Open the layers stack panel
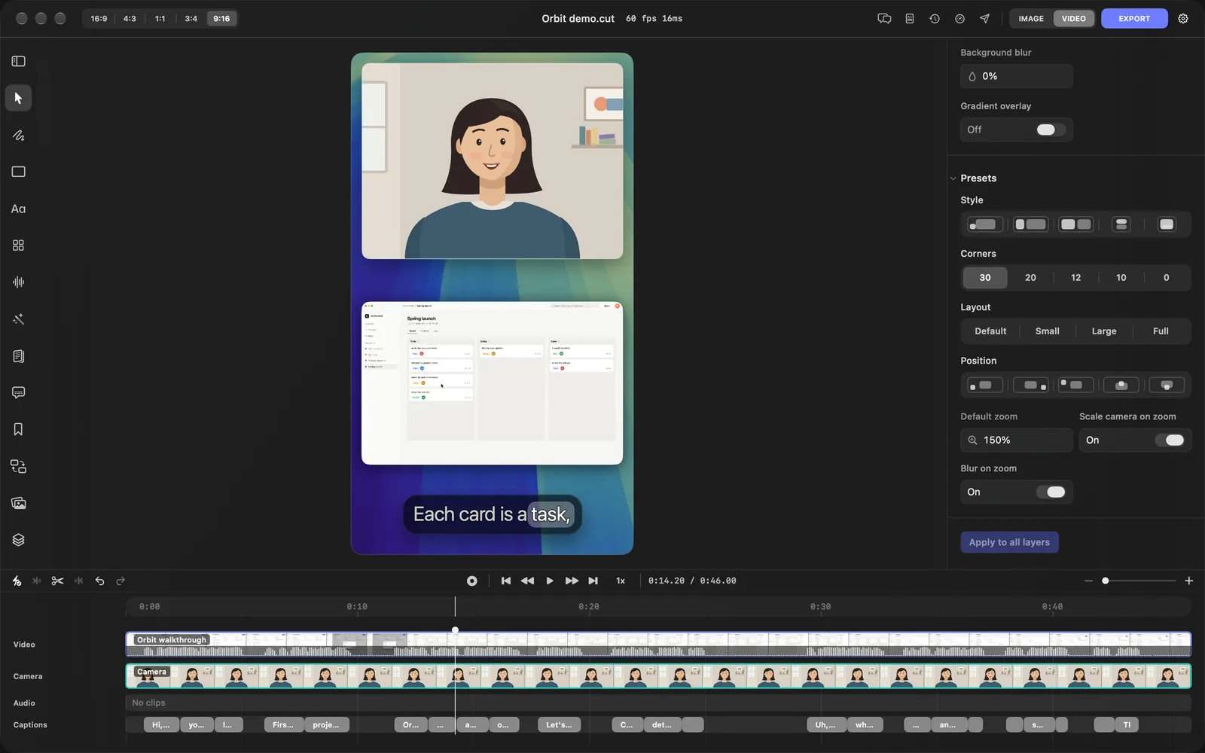 19,540
